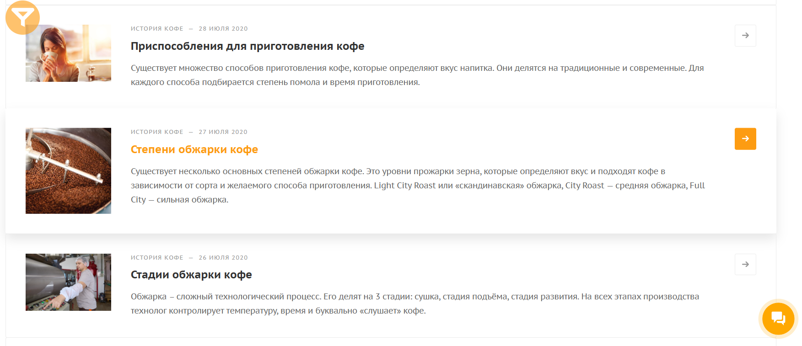The image size is (802, 346).
Task: Open the orange live chat bubble
Action: 778,318
